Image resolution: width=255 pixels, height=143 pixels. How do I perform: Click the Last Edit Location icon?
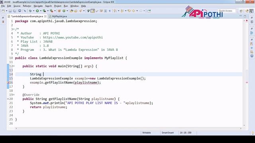pyautogui.click(x=129, y=11)
